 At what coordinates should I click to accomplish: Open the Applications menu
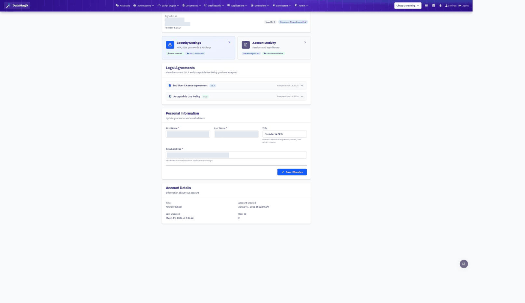237,6
